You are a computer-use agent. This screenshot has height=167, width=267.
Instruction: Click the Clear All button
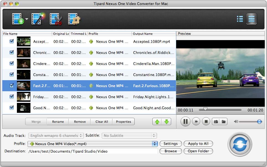102,122
